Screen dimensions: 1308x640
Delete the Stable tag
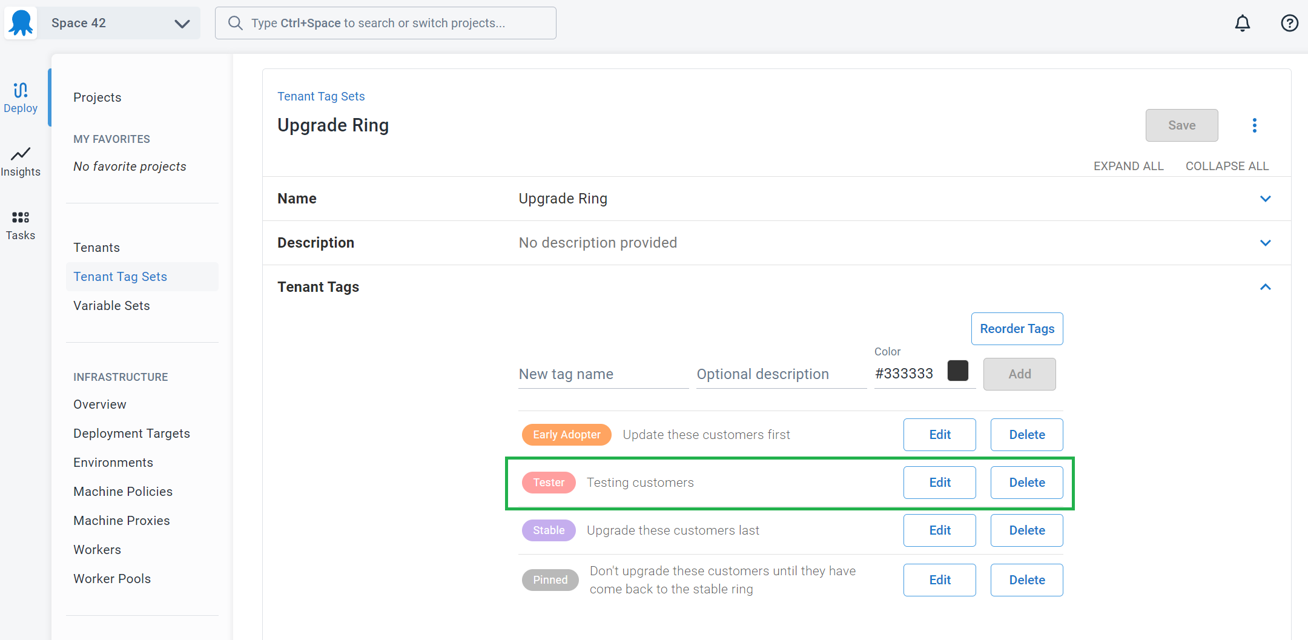click(1026, 530)
